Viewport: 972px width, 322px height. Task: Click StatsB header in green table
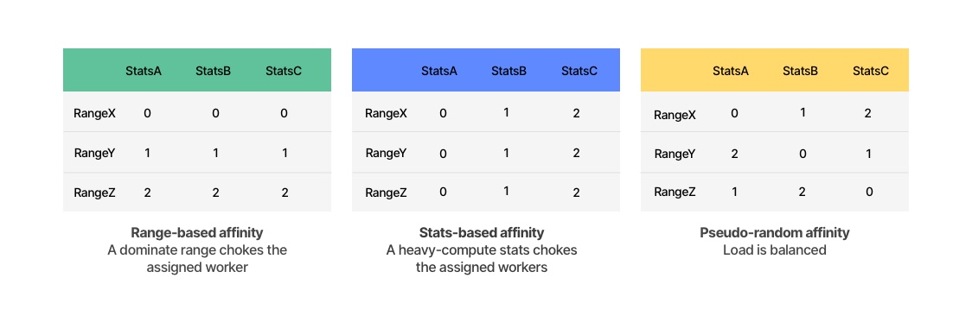point(214,71)
